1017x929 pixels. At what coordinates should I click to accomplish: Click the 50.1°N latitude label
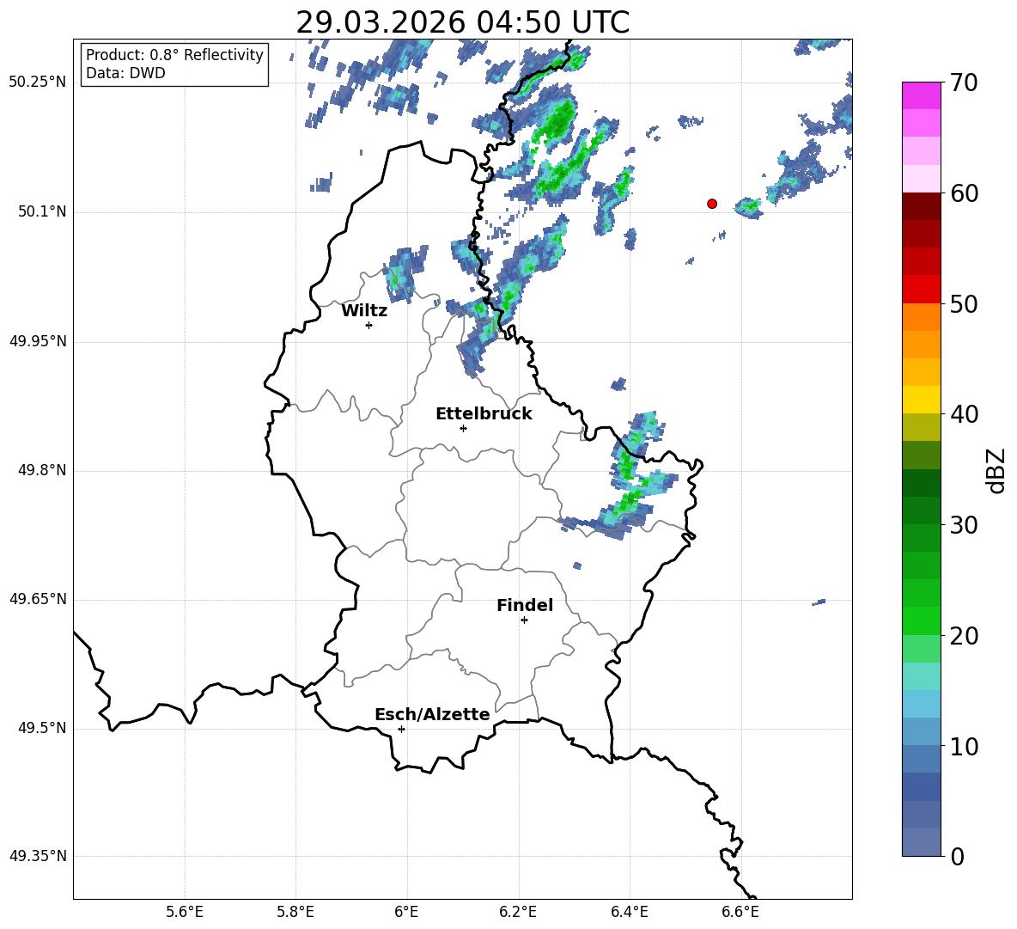(42, 212)
